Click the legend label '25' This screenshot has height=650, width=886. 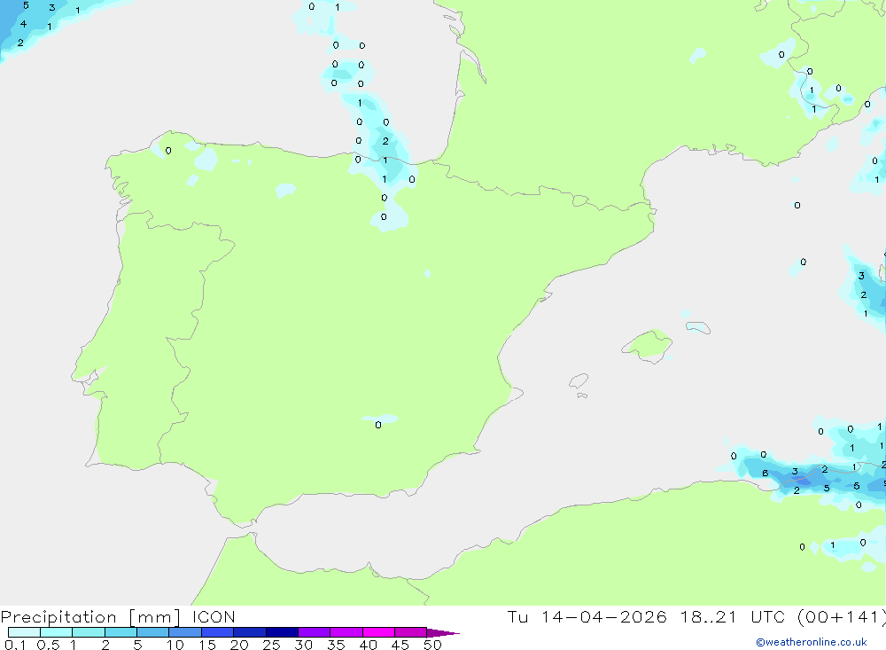pos(272,645)
